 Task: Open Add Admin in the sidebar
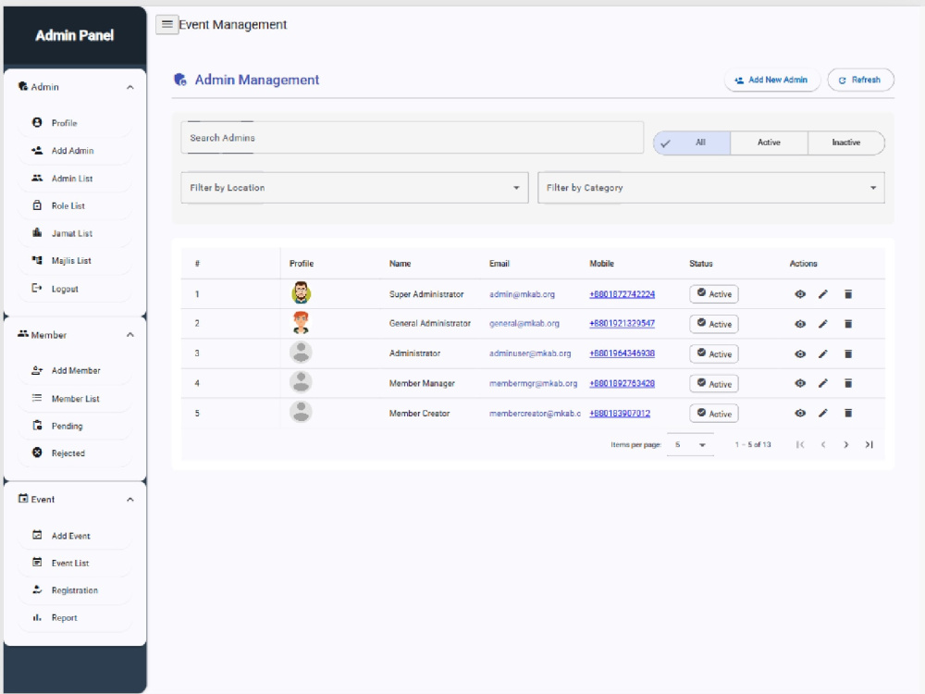coord(75,151)
